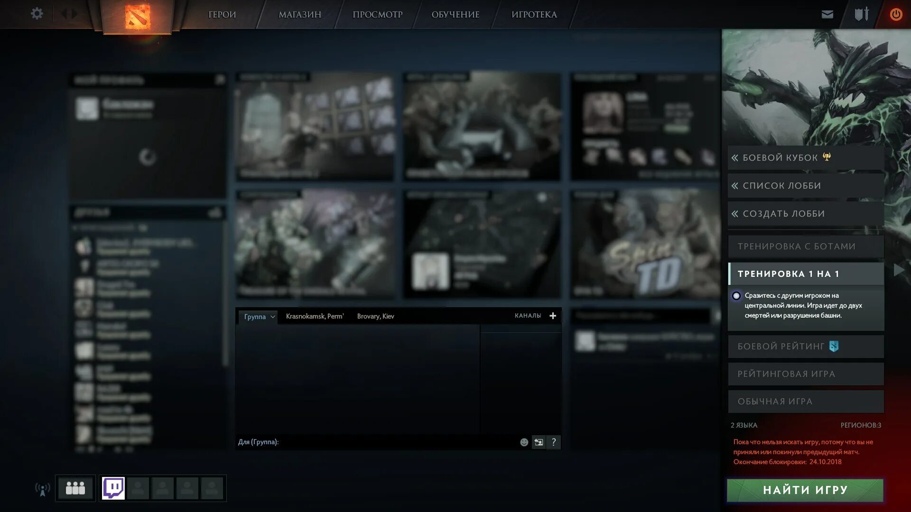Image resolution: width=911 pixels, height=512 pixels.
Task: Expand the Создать лобби panel
Action: [x=805, y=214]
